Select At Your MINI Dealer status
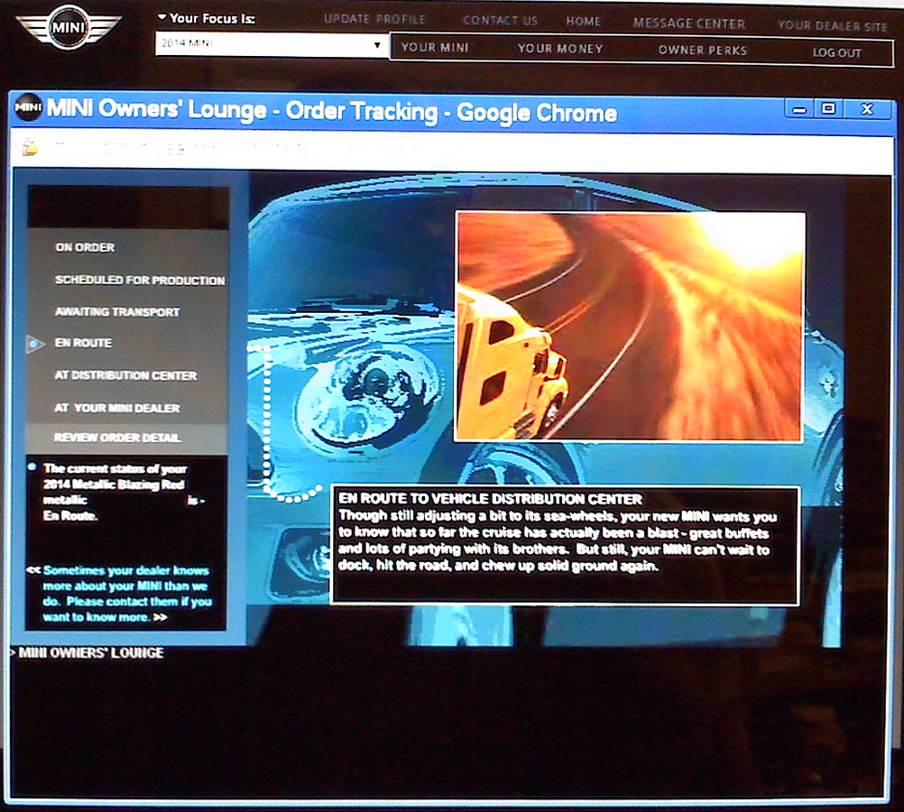Image resolution: width=904 pixels, height=812 pixels. (117, 408)
